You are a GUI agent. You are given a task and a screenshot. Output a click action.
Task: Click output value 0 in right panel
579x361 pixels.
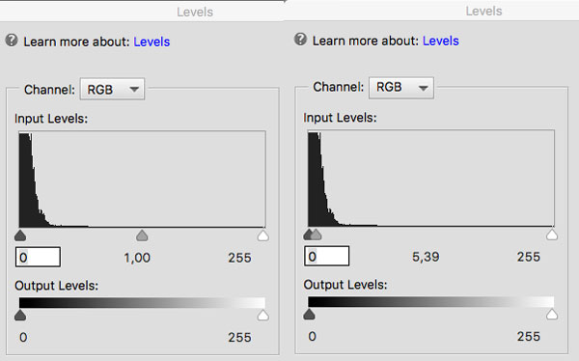[x=312, y=336]
